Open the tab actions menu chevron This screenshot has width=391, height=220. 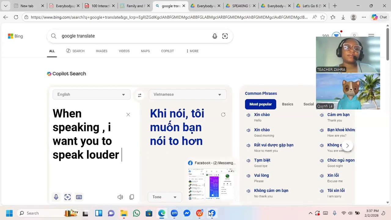[5, 6]
